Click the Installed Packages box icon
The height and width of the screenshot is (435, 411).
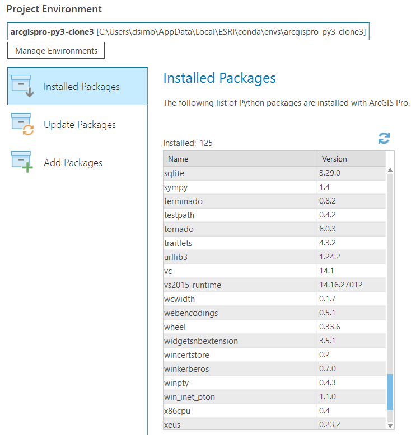pos(22,86)
